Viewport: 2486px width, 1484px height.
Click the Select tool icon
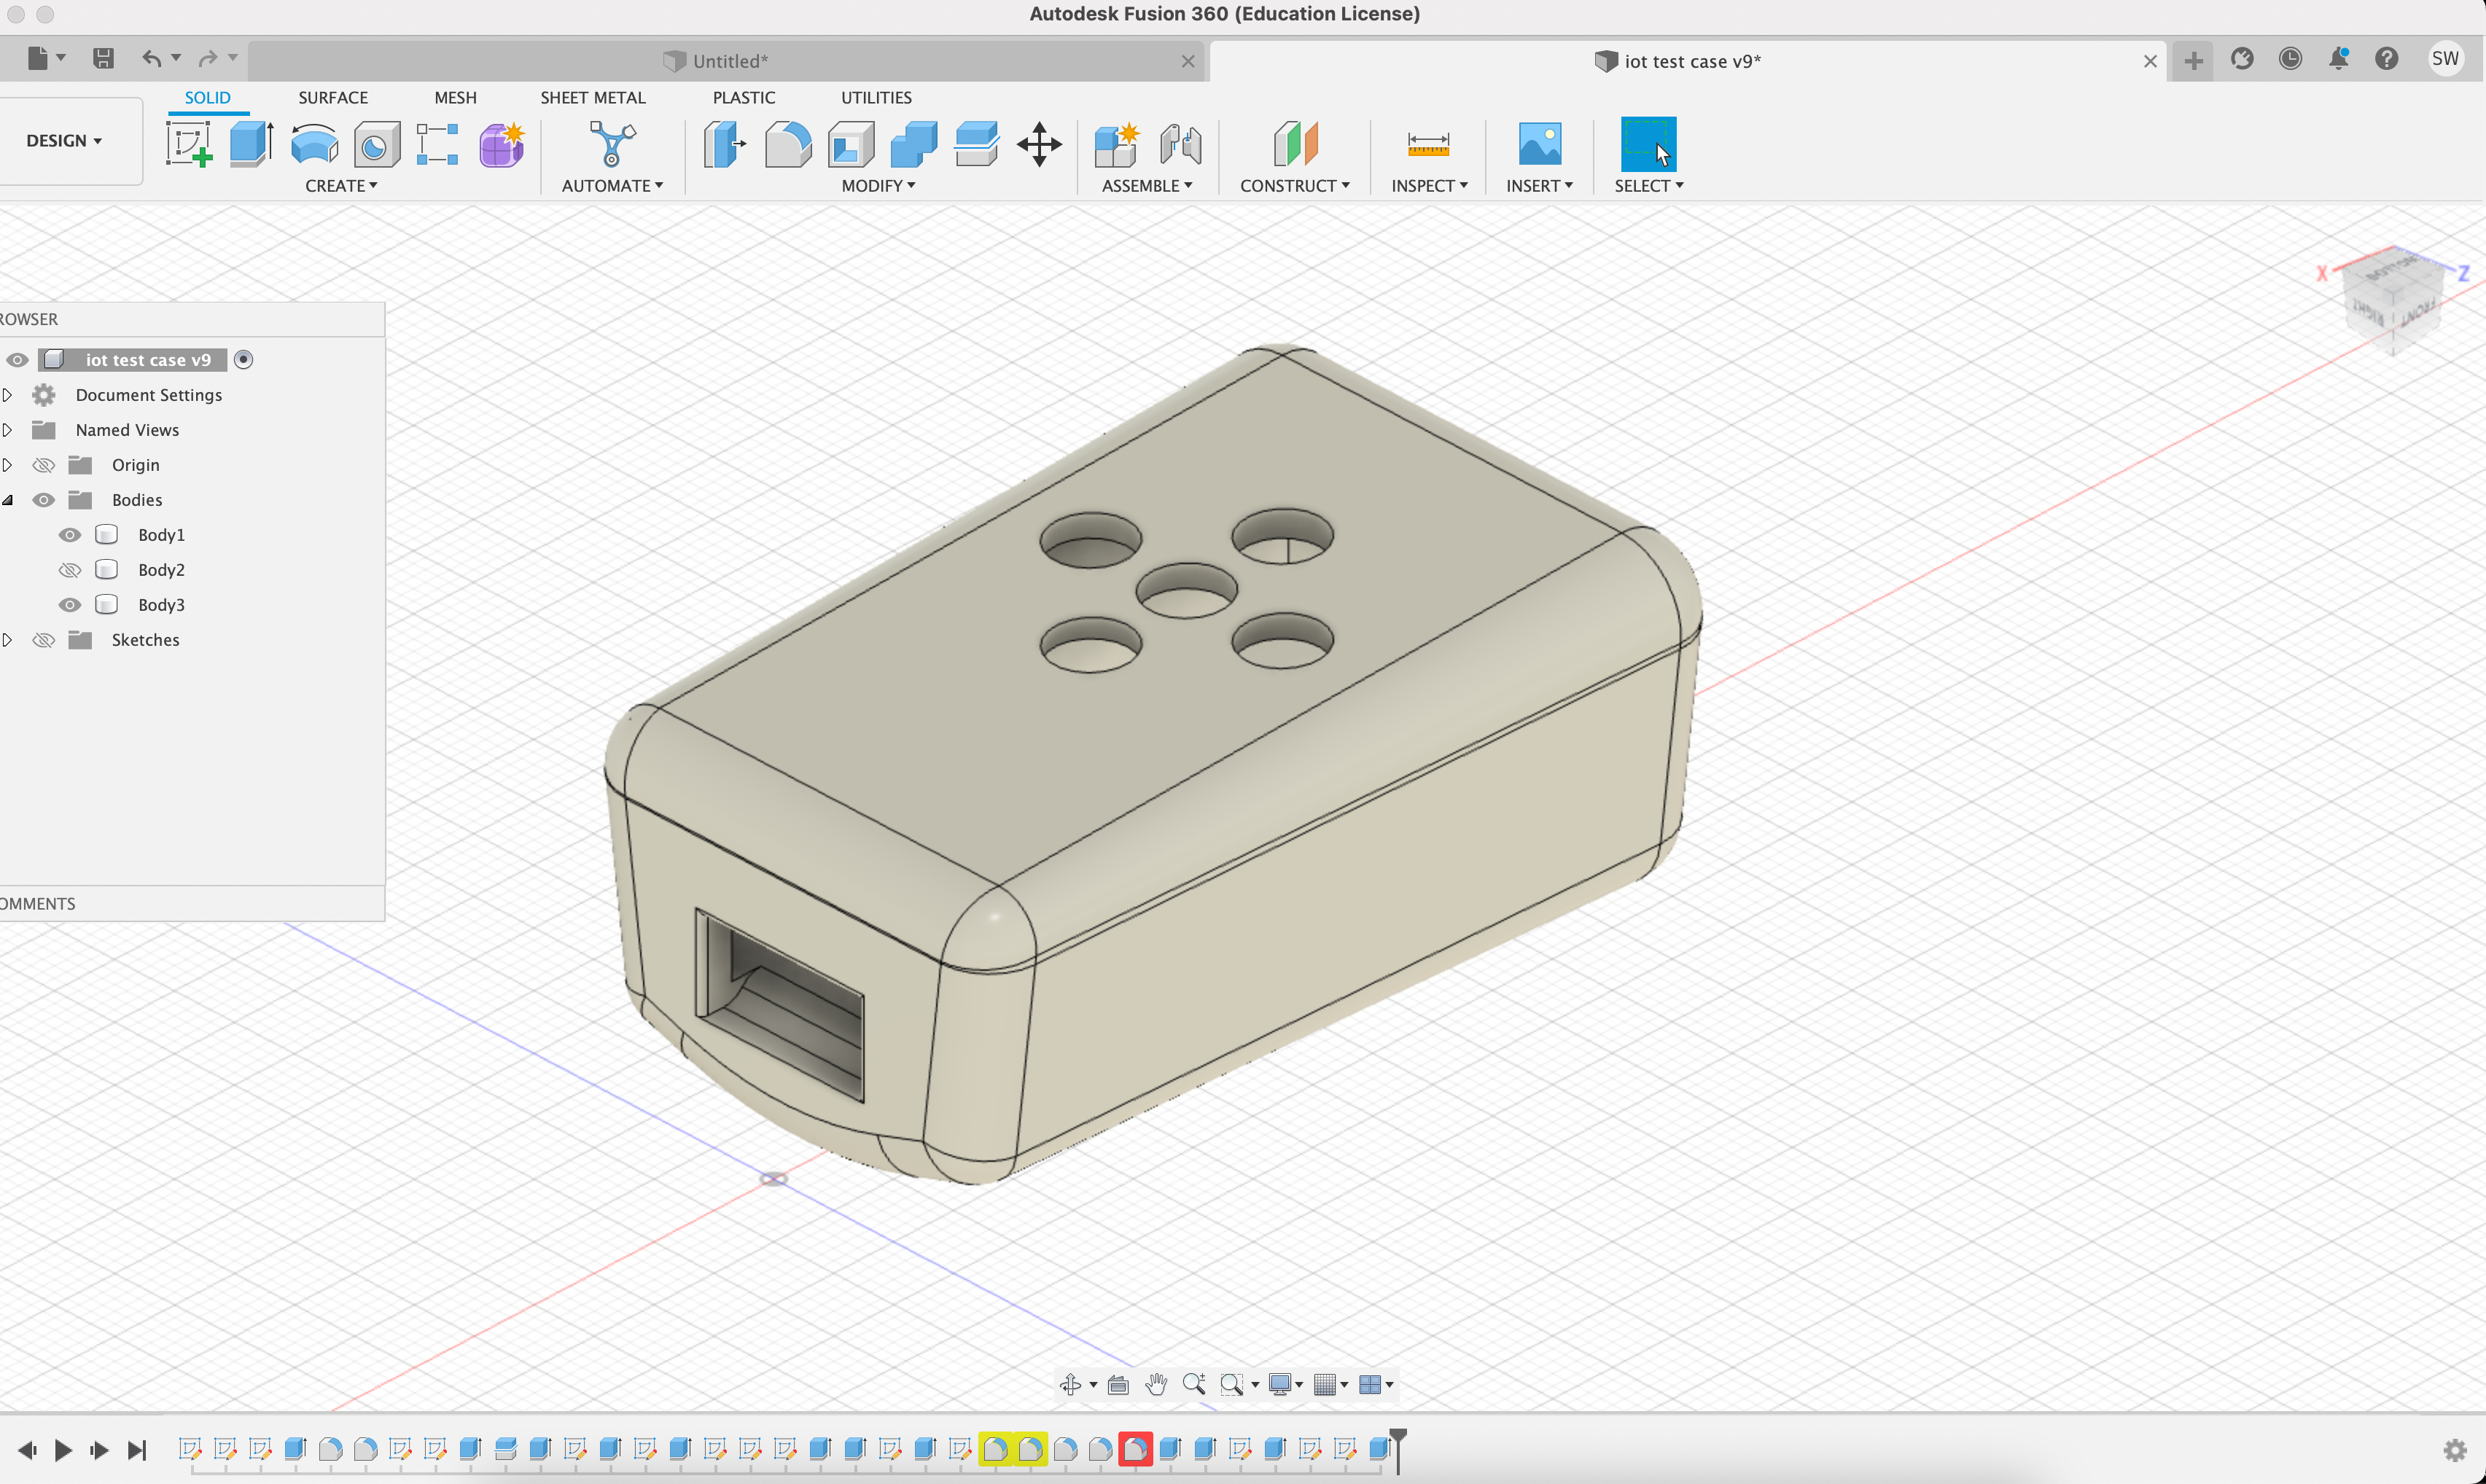pos(1648,144)
